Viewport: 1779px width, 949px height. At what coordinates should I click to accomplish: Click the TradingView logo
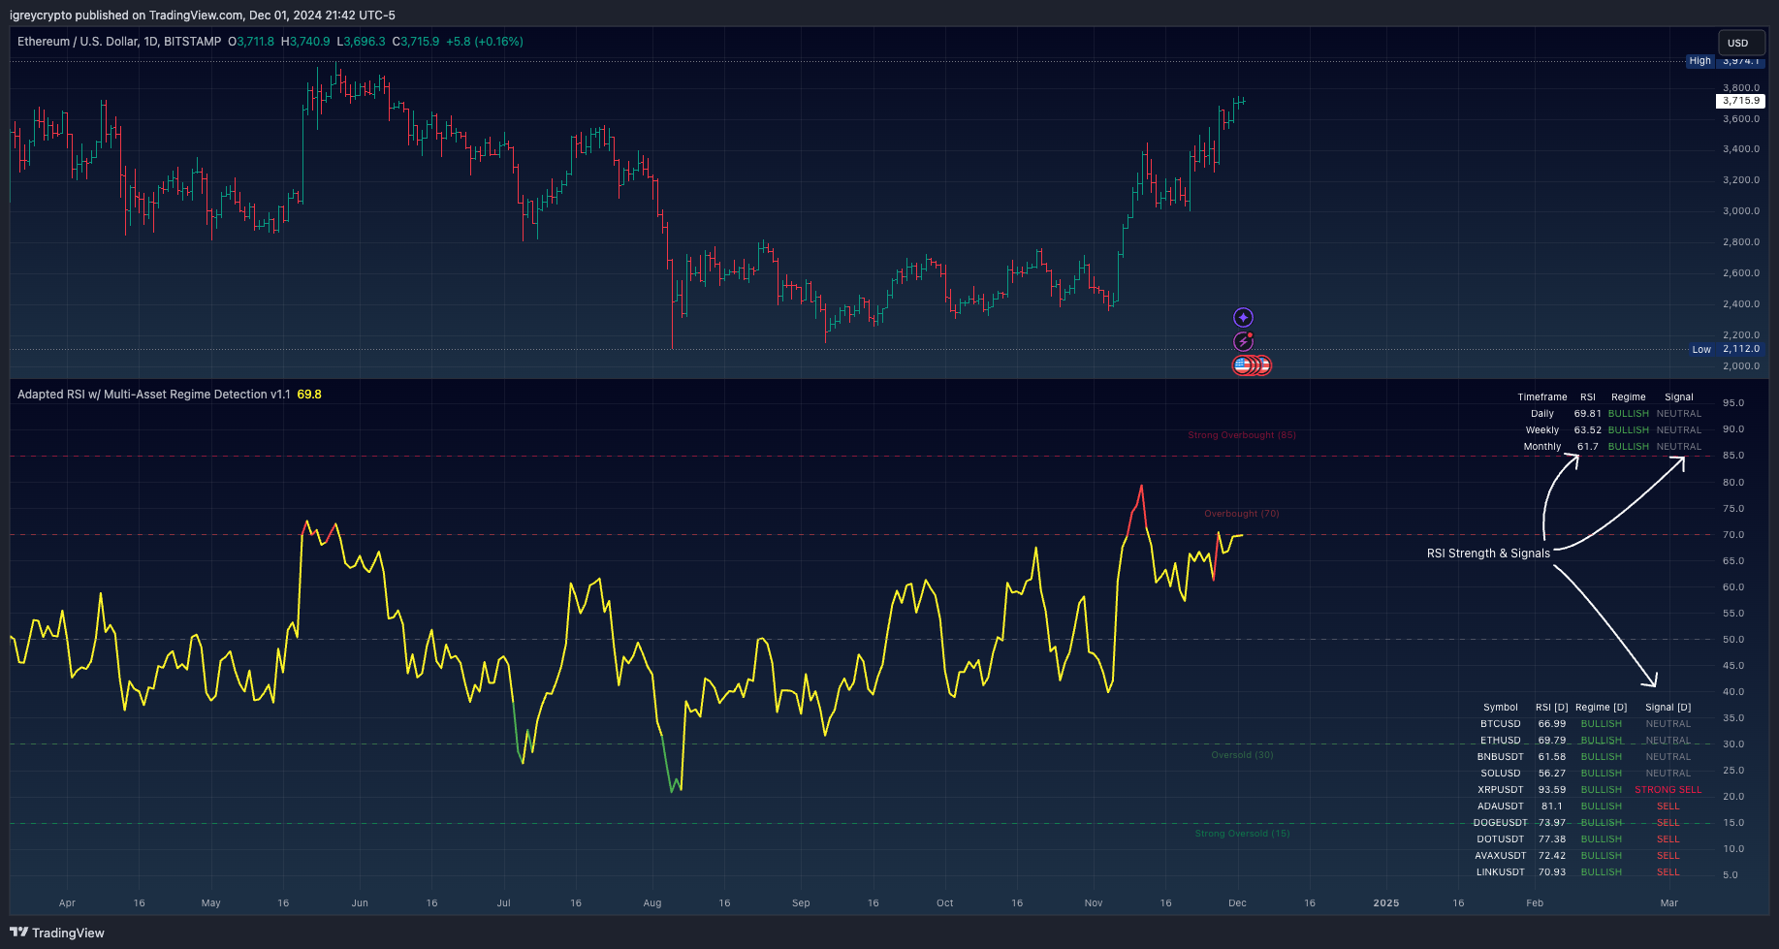click(x=57, y=933)
